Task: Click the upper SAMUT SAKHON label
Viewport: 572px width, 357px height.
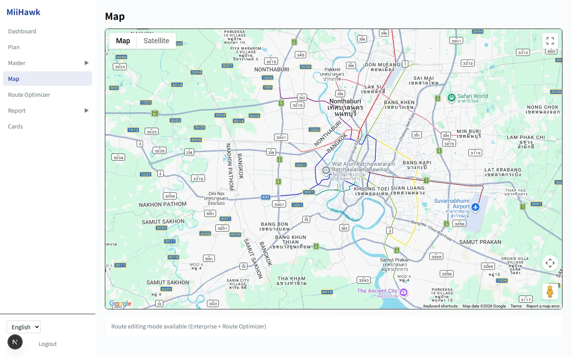Action: pyautogui.click(x=163, y=222)
